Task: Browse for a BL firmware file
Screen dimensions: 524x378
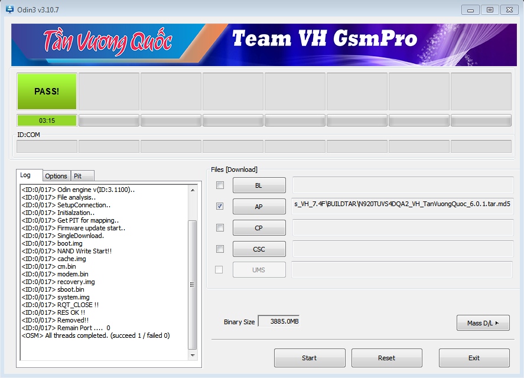Action: coord(259,185)
